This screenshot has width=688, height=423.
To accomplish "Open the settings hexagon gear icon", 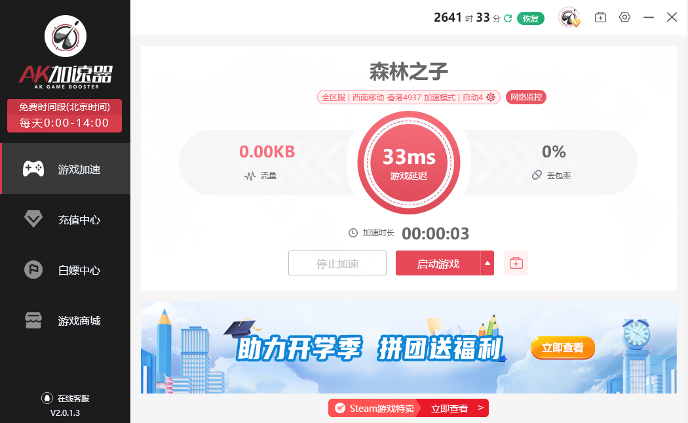I will [x=625, y=17].
